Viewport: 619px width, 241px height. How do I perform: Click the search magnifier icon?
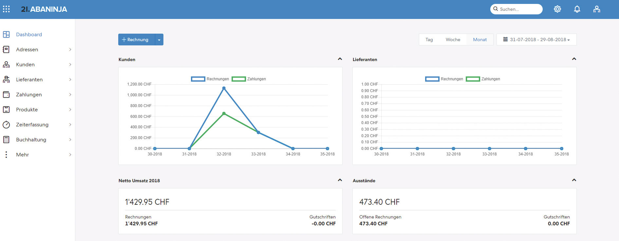[496, 9]
